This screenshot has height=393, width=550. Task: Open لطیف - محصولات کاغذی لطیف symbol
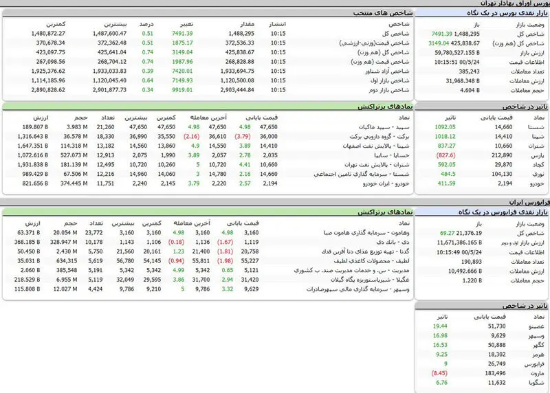point(371,261)
